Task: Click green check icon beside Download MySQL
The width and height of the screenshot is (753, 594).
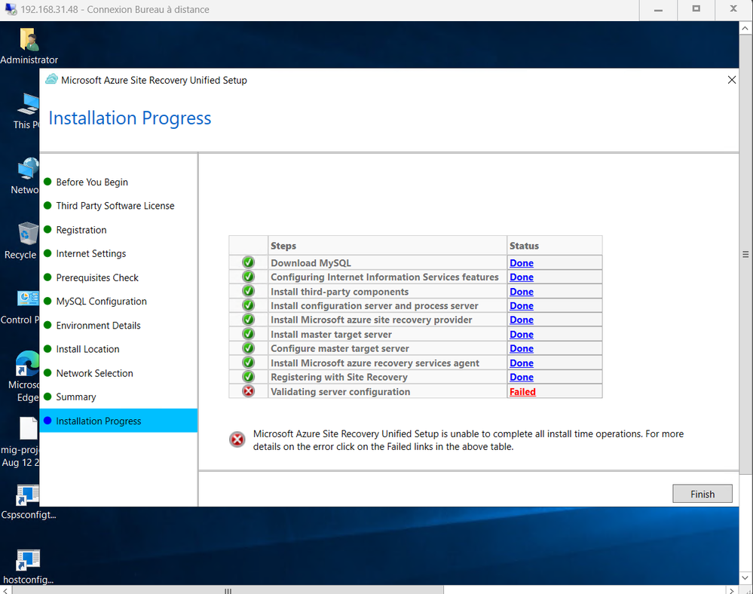Action: coord(248,262)
